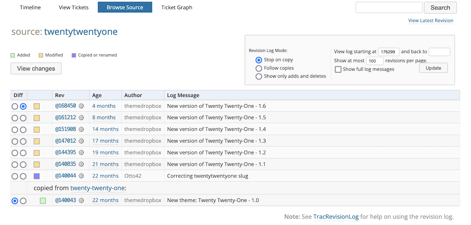Open changeset gear icon for revision @140835
Viewport: 471px width, 225px height.
(81, 164)
